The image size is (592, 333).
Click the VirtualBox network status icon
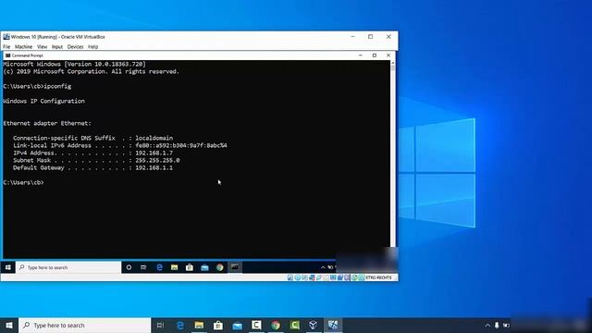(313, 277)
